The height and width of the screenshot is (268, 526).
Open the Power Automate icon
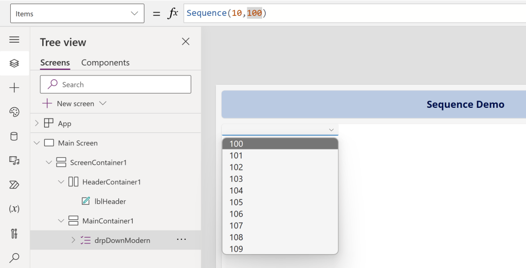pyautogui.click(x=14, y=185)
